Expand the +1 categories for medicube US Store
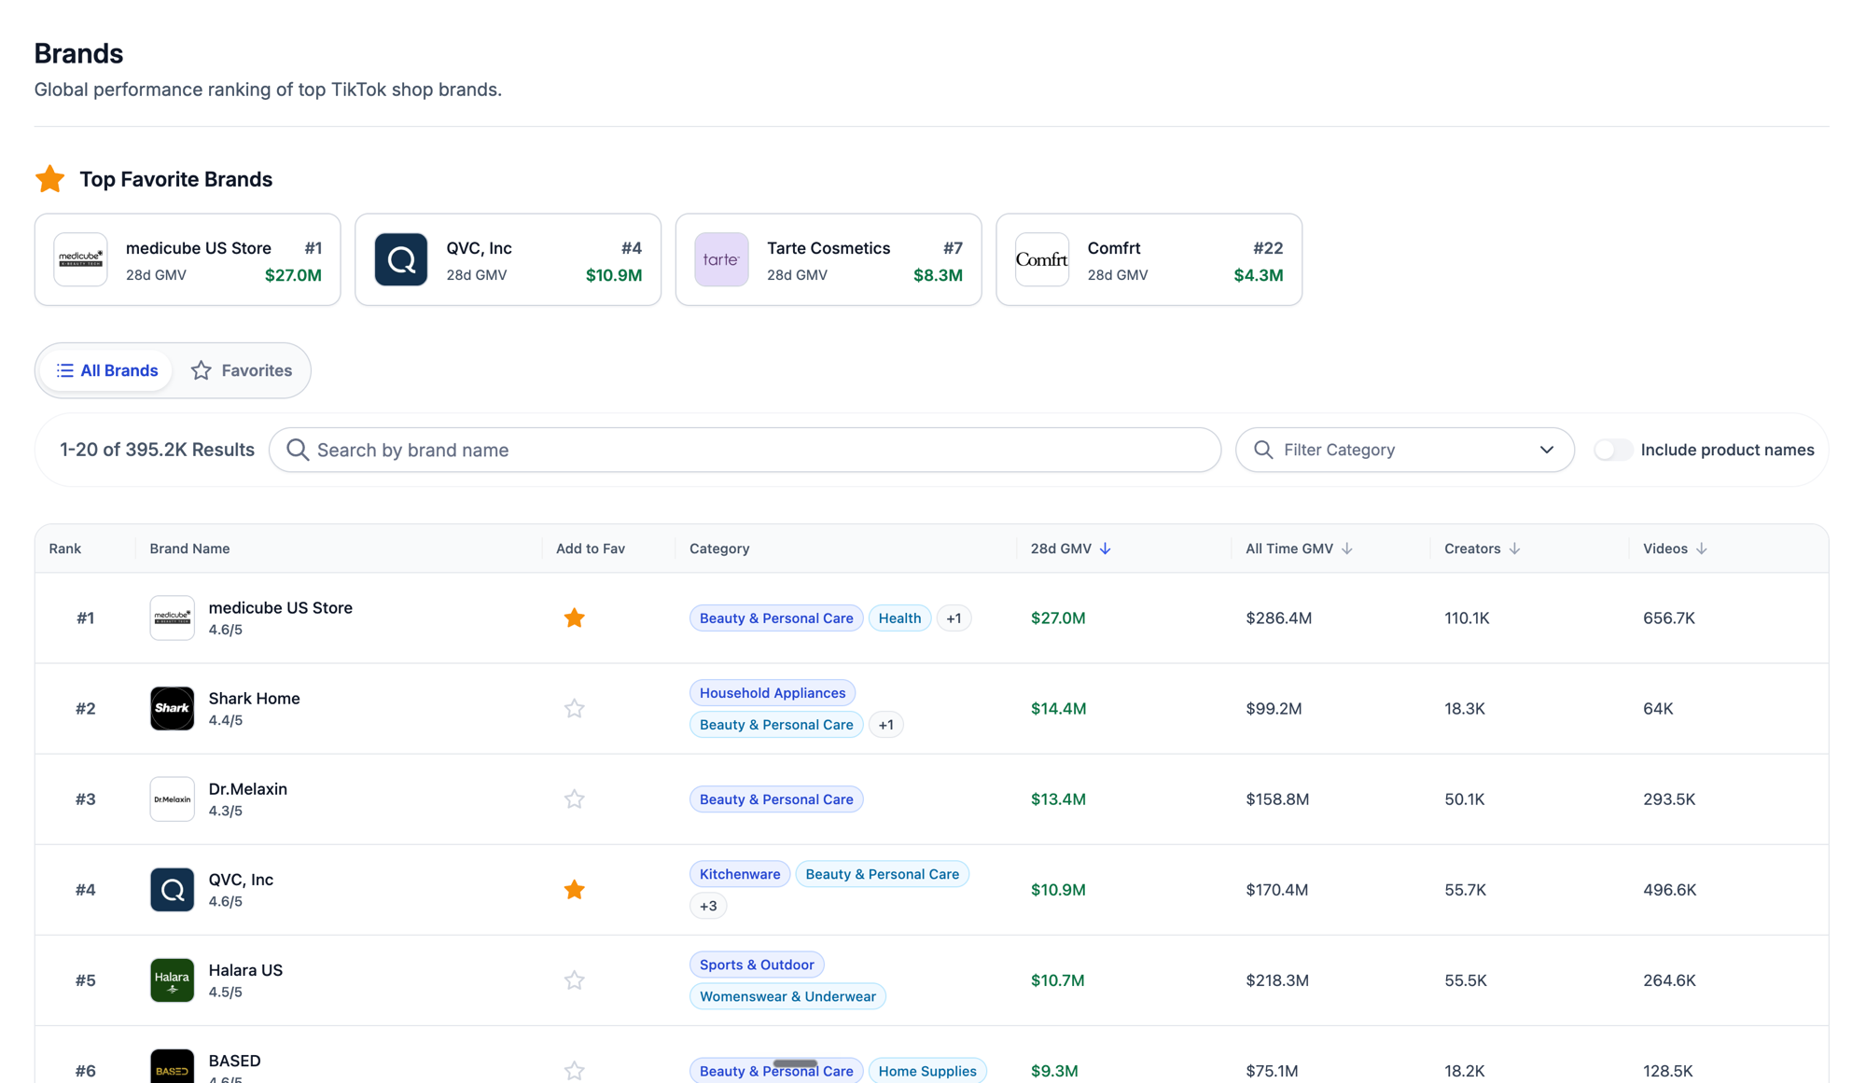Screen dimensions: 1866x1083 point(954,618)
